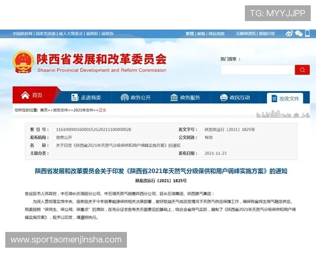Click the 发布日期 field label
The image size is (316, 253).
187,153
